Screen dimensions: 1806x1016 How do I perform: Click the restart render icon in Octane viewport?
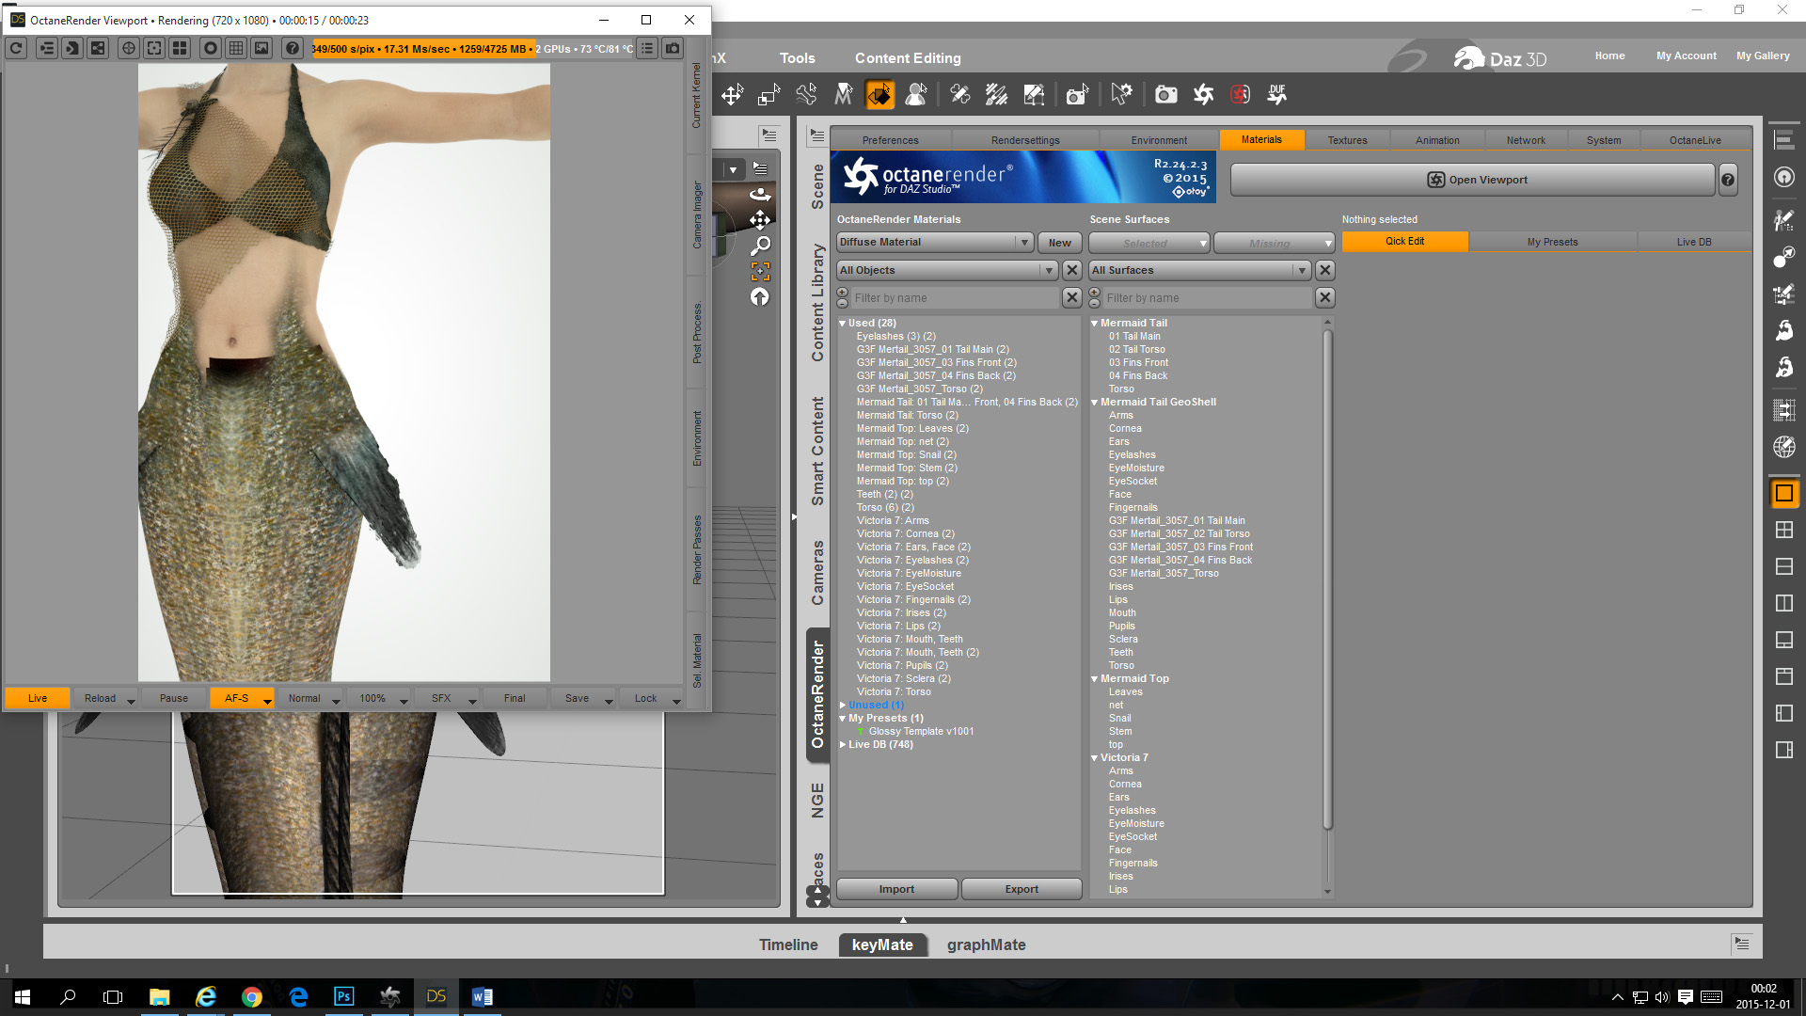(x=16, y=48)
